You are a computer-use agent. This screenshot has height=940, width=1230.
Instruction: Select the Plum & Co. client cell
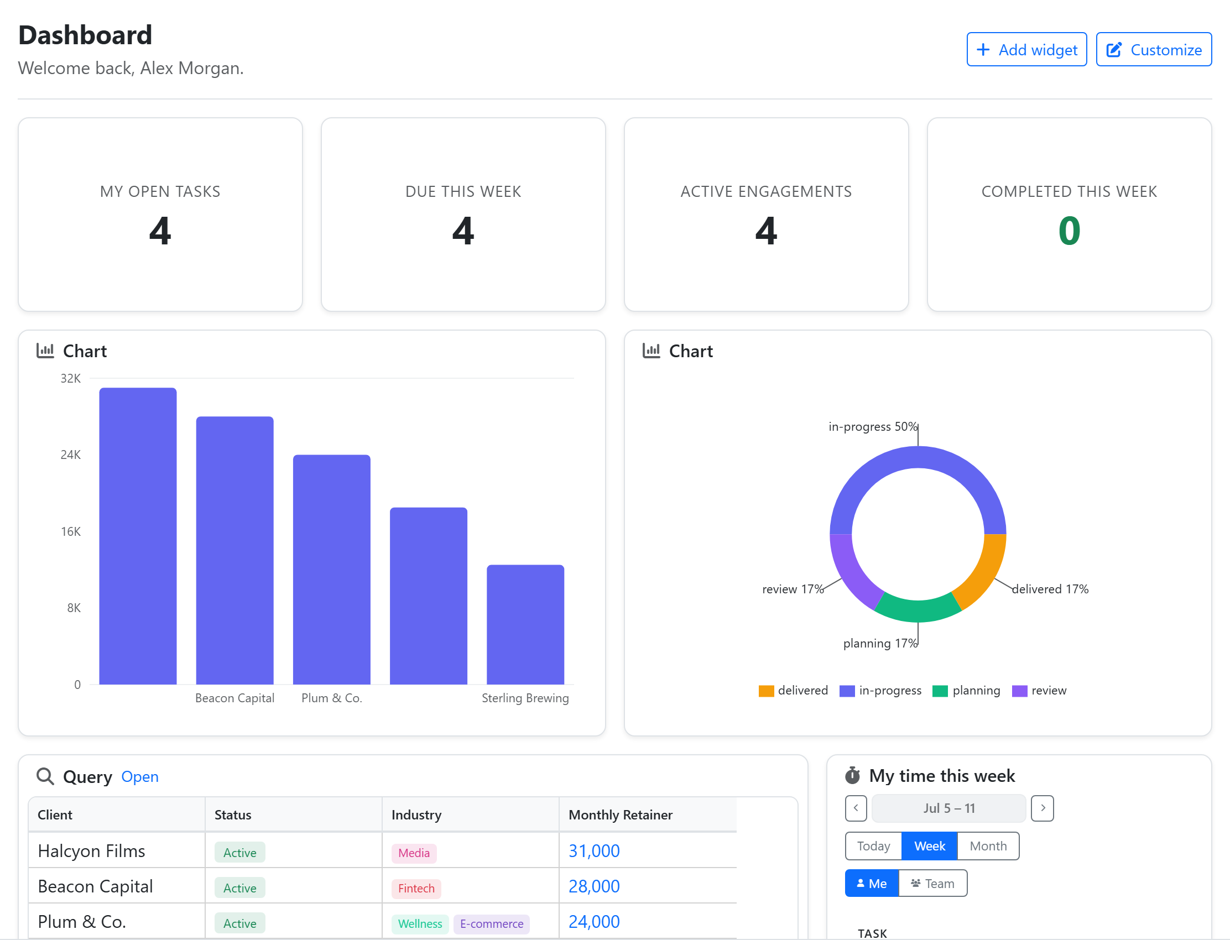click(x=116, y=921)
